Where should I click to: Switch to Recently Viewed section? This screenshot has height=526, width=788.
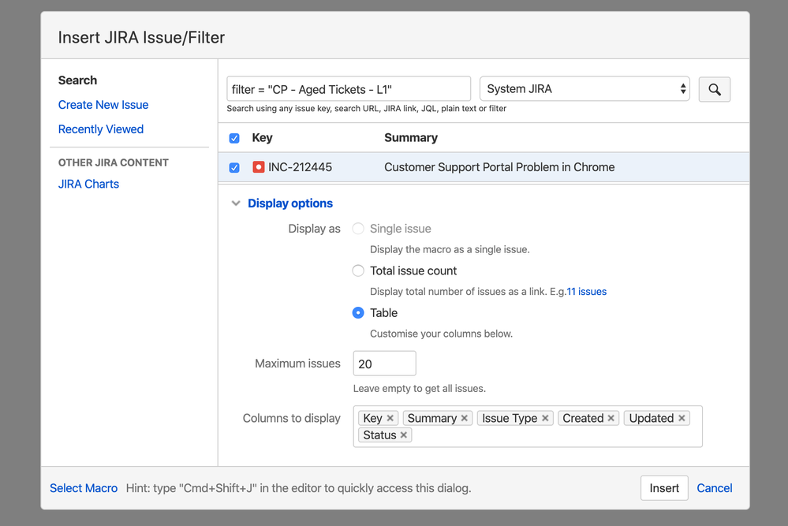tap(101, 129)
